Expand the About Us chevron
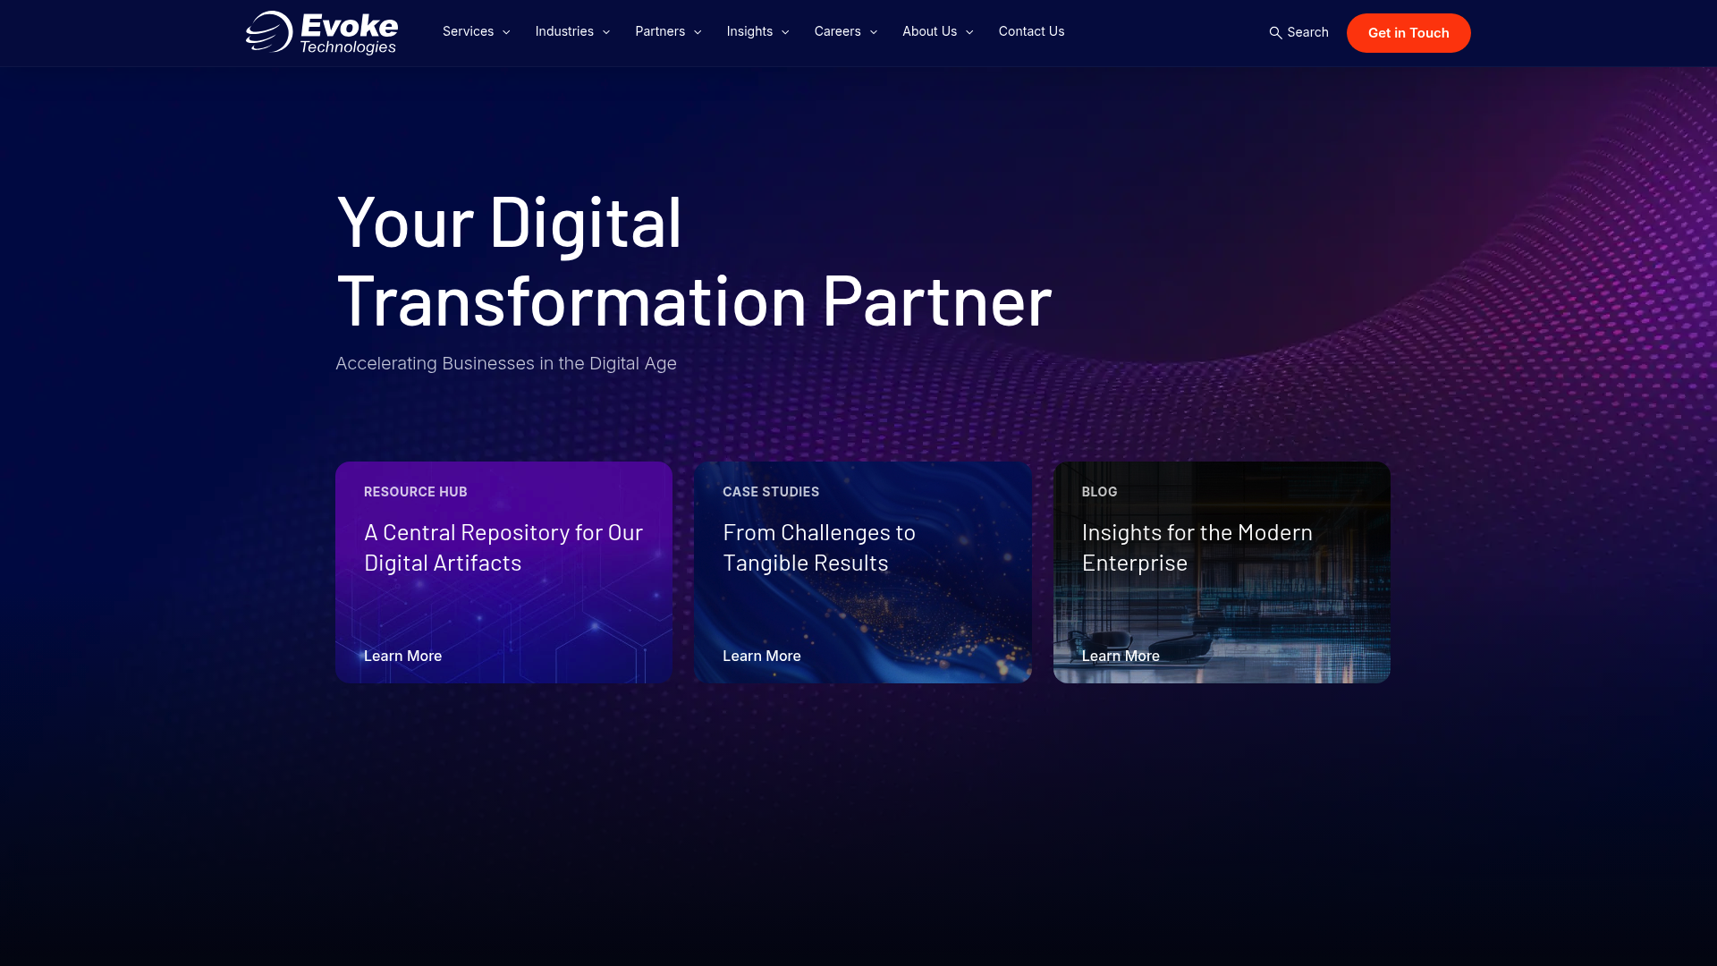This screenshot has height=966, width=1717. 969,32
